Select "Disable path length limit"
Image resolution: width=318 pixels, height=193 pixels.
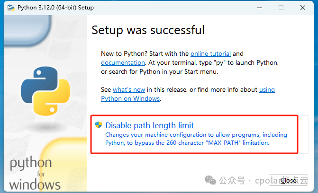tap(149, 125)
